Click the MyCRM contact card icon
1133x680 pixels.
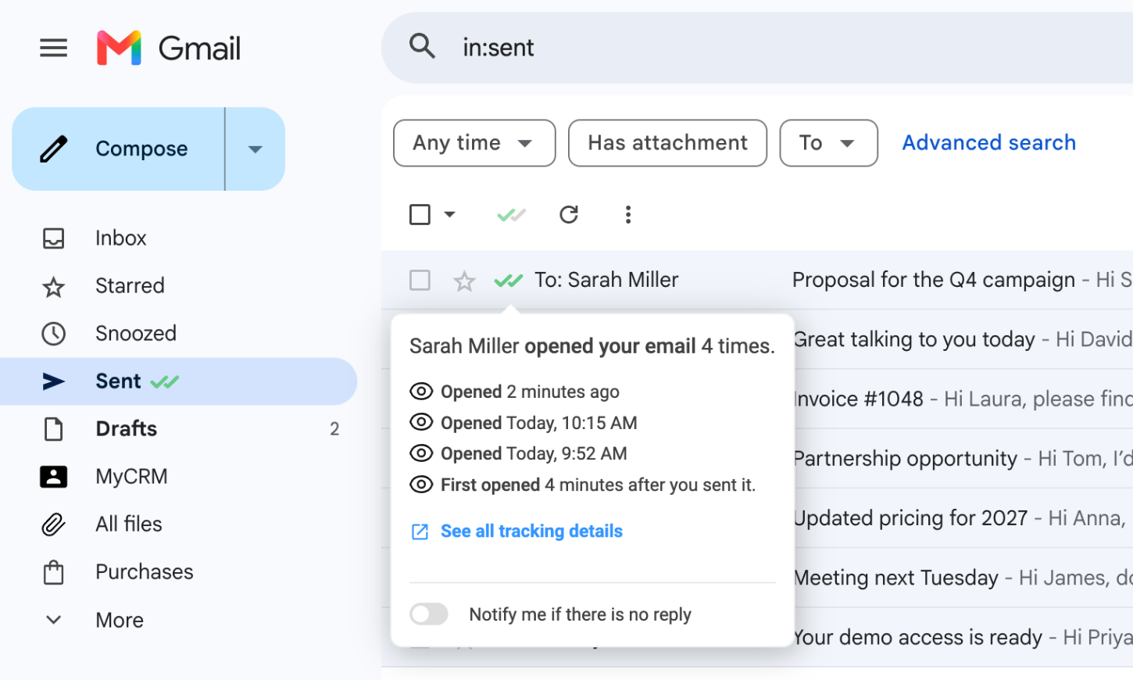pyautogui.click(x=53, y=477)
